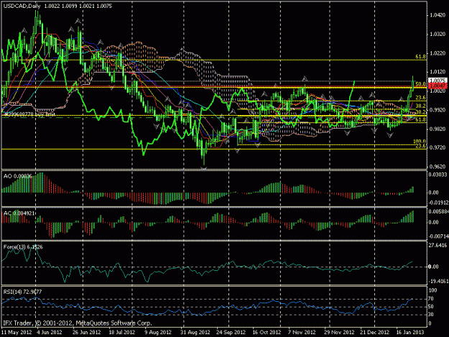The width and height of the screenshot is (449, 337).
Task: Click the 4 Jun 2012 date label
Action: pyautogui.click(x=50, y=332)
